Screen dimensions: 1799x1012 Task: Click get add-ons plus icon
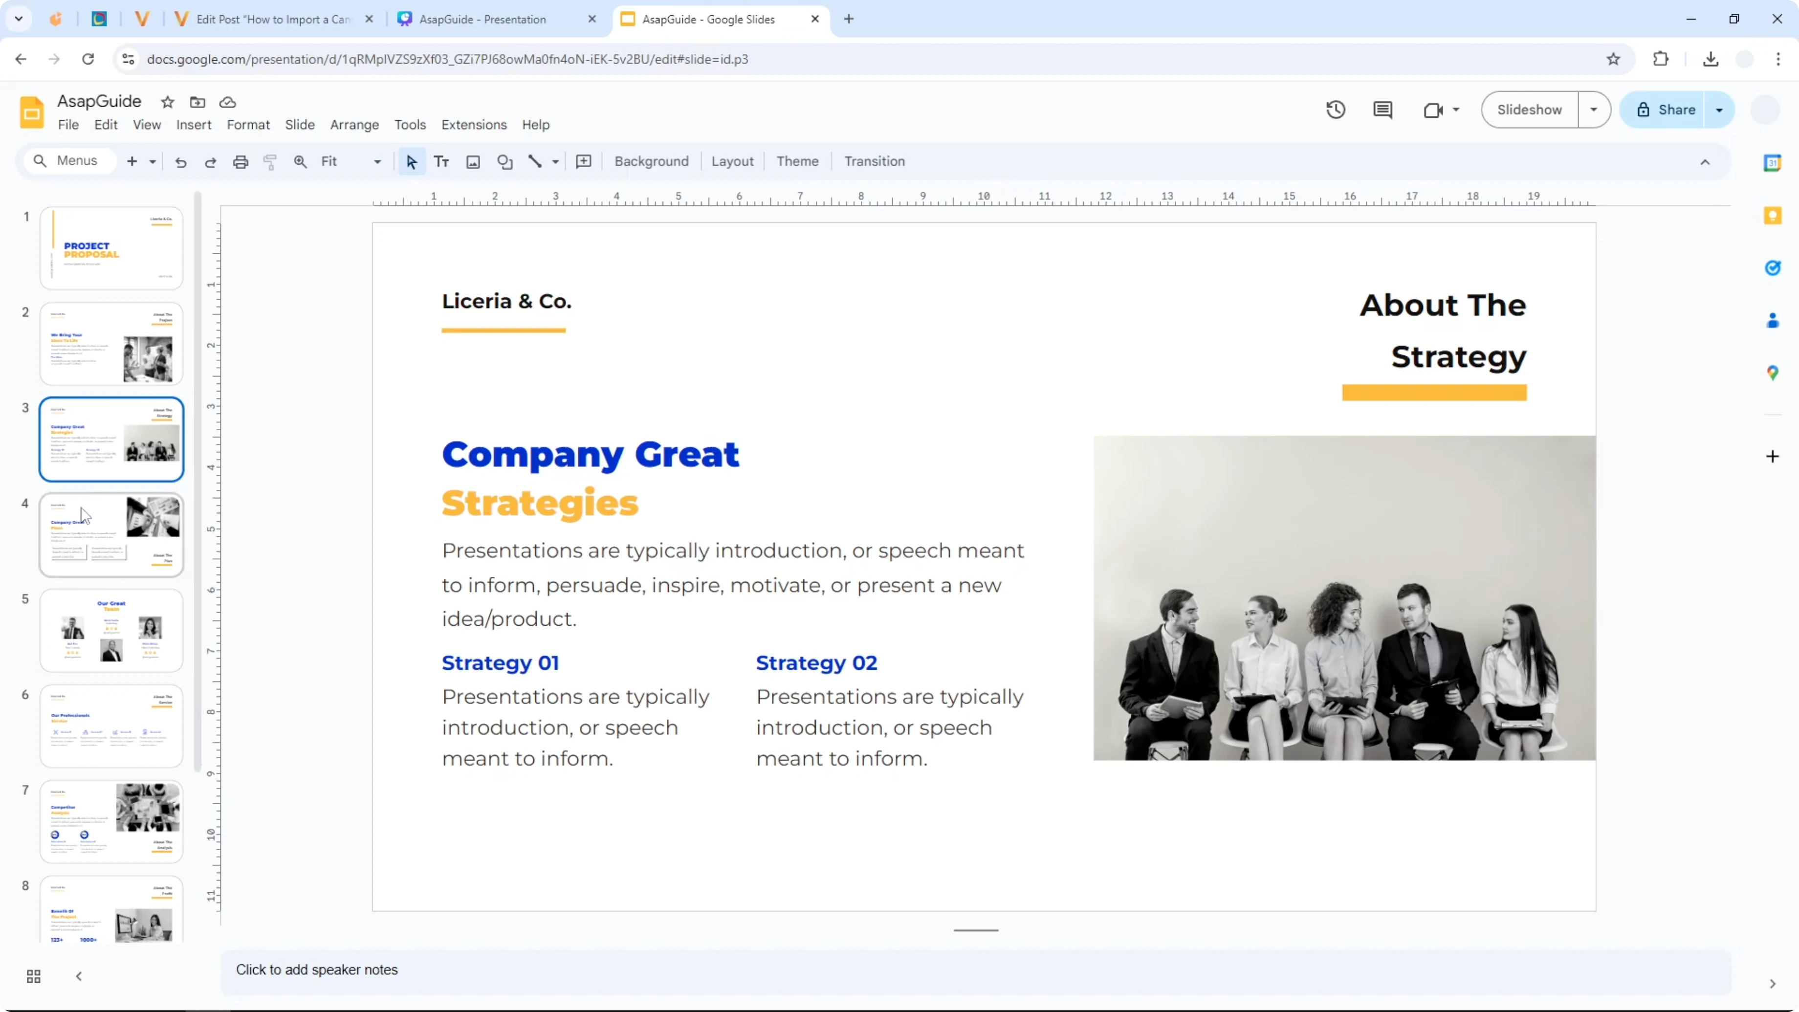click(1773, 457)
